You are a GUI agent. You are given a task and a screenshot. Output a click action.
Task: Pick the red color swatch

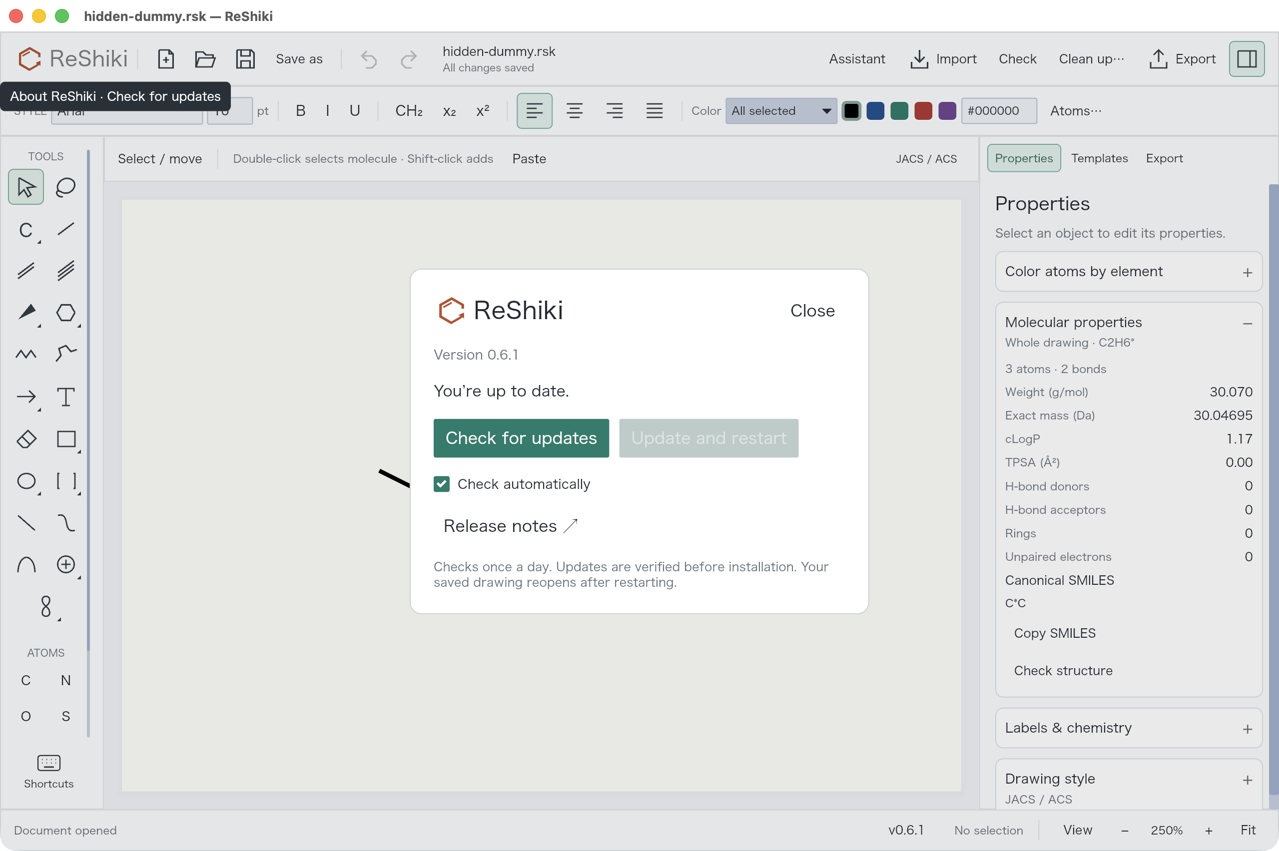923,111
